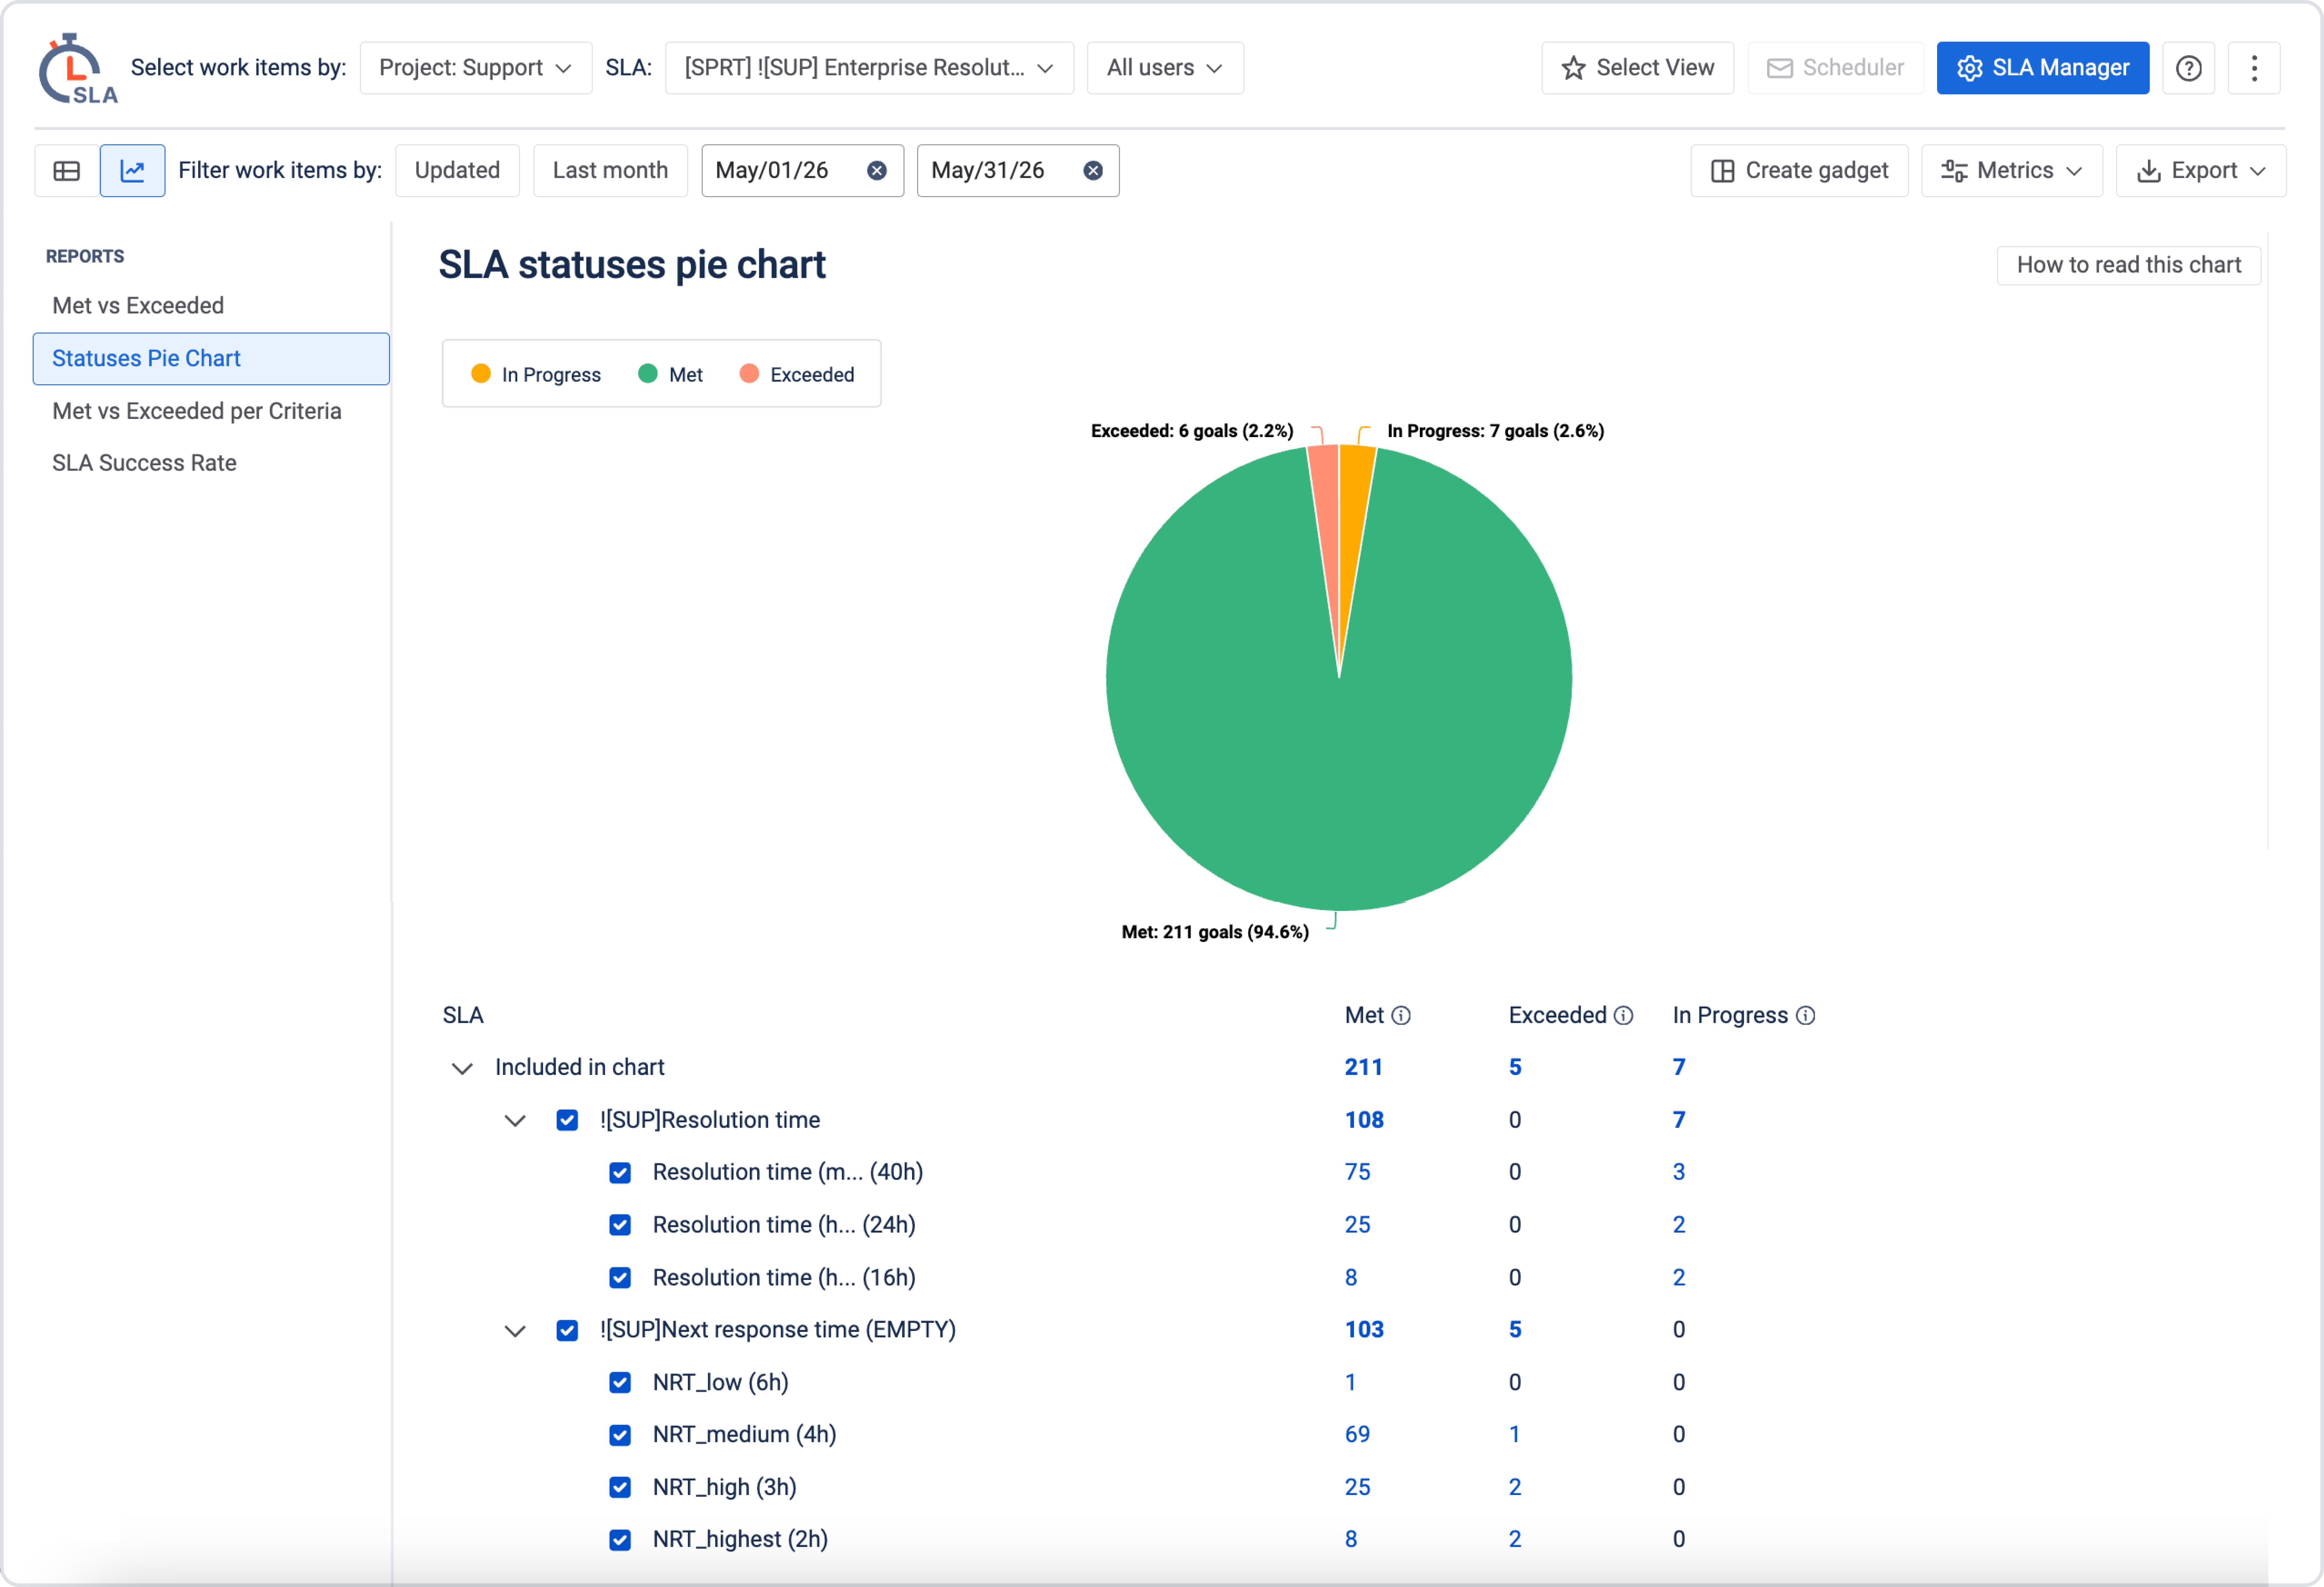Clear the May/01/26 start date

877,171
